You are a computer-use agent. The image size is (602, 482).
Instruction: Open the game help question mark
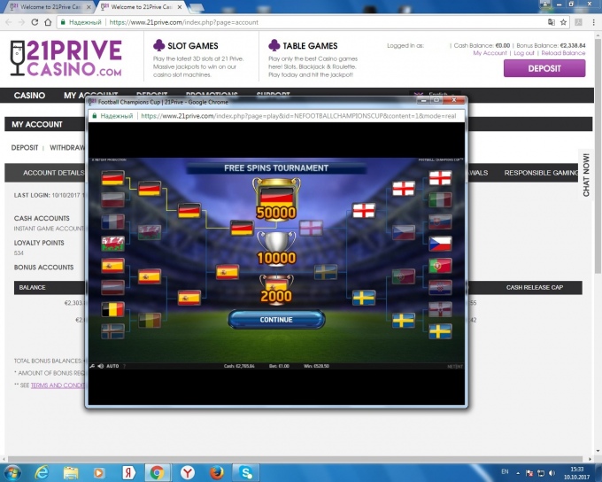(125, 366)
